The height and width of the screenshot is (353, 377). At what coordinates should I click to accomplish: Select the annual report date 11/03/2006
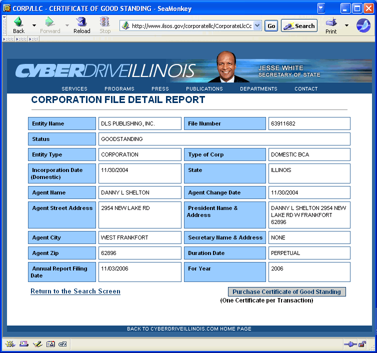114,268
